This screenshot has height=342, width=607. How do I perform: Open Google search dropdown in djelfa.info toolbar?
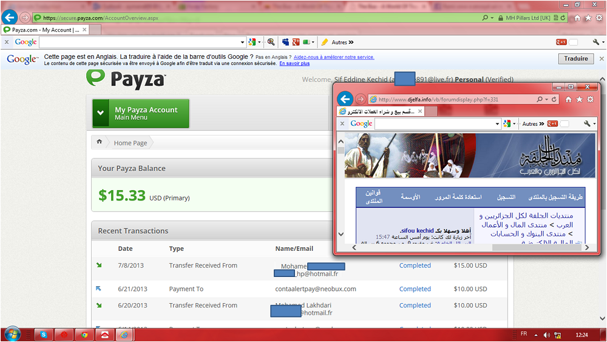[x=498, y=124]
